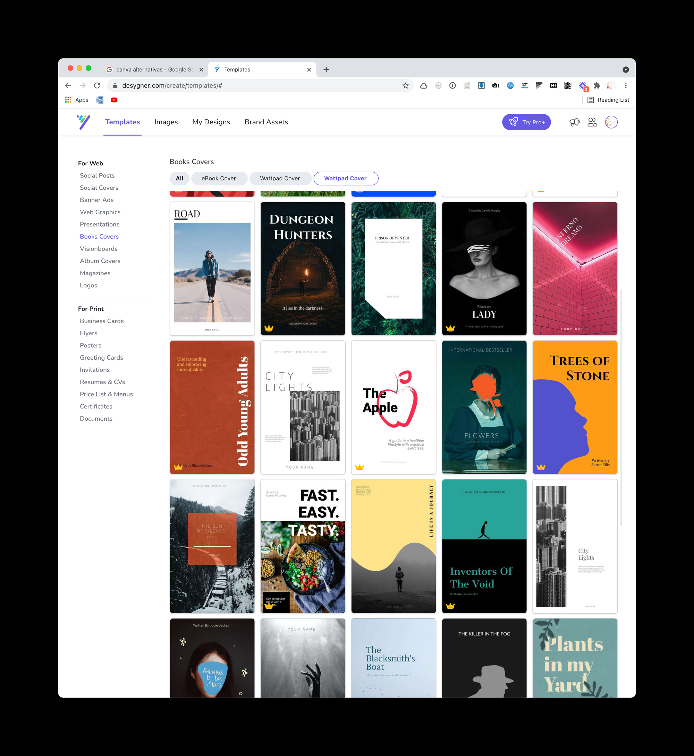Click the Desygner logo icon
This screenshot has height=756, width=694.
click(x=83, y=122)
